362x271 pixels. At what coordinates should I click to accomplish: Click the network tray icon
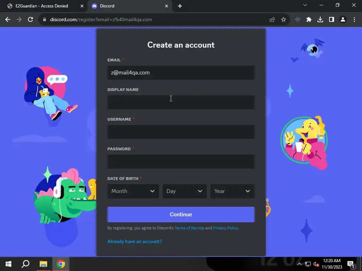pyautogui.click(x=308, y=264)
